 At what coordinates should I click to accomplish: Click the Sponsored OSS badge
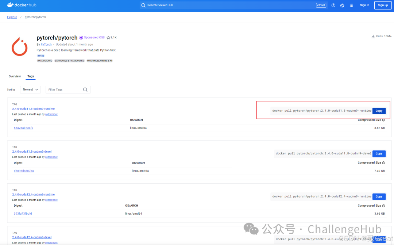(x=92, y=38)
